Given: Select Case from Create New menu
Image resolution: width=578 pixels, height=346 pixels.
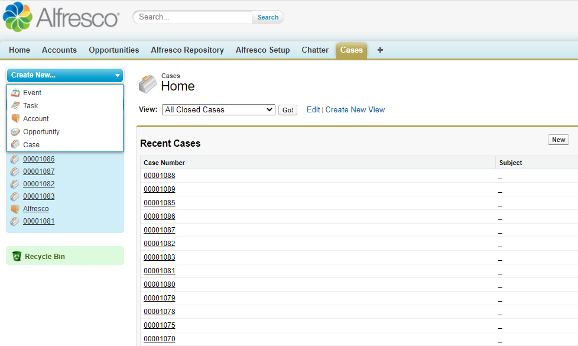Looking at the screenshot, I should click(x=31, y=145).
